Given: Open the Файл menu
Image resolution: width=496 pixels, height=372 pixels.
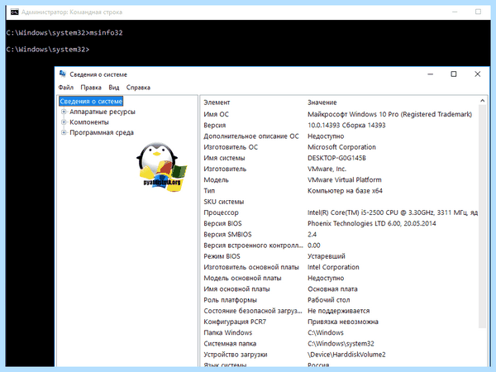Looking at the screenshot, I should coord(66,88).
